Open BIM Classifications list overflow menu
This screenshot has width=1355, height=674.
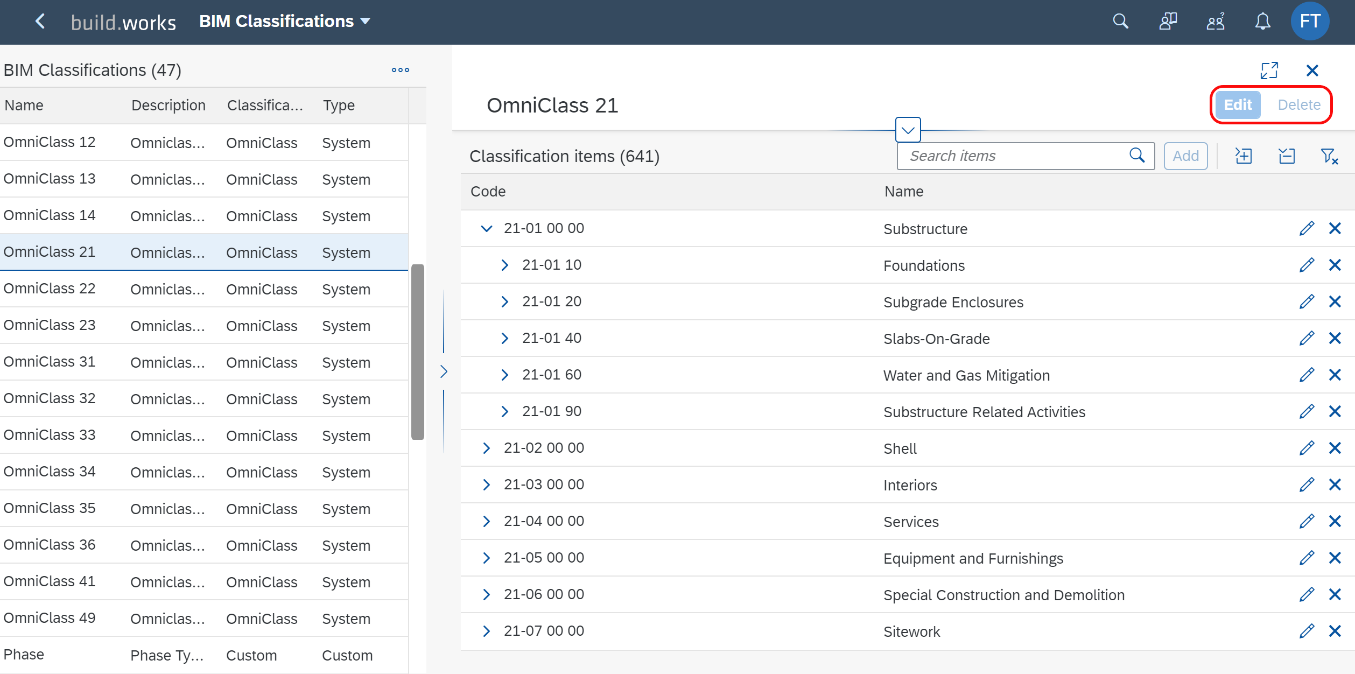click(401, 70)
